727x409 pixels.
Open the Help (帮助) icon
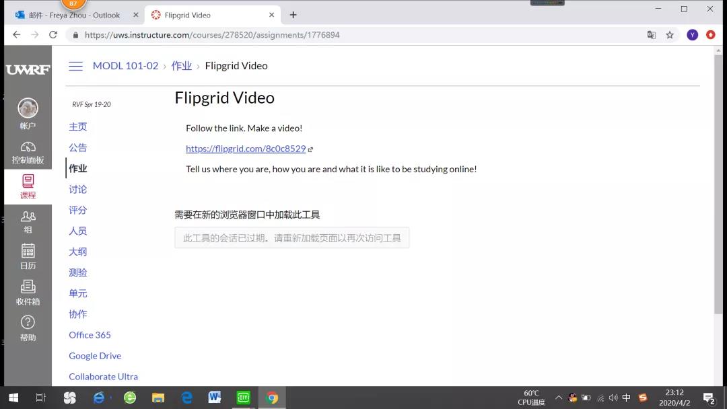[x=28, y=322]
